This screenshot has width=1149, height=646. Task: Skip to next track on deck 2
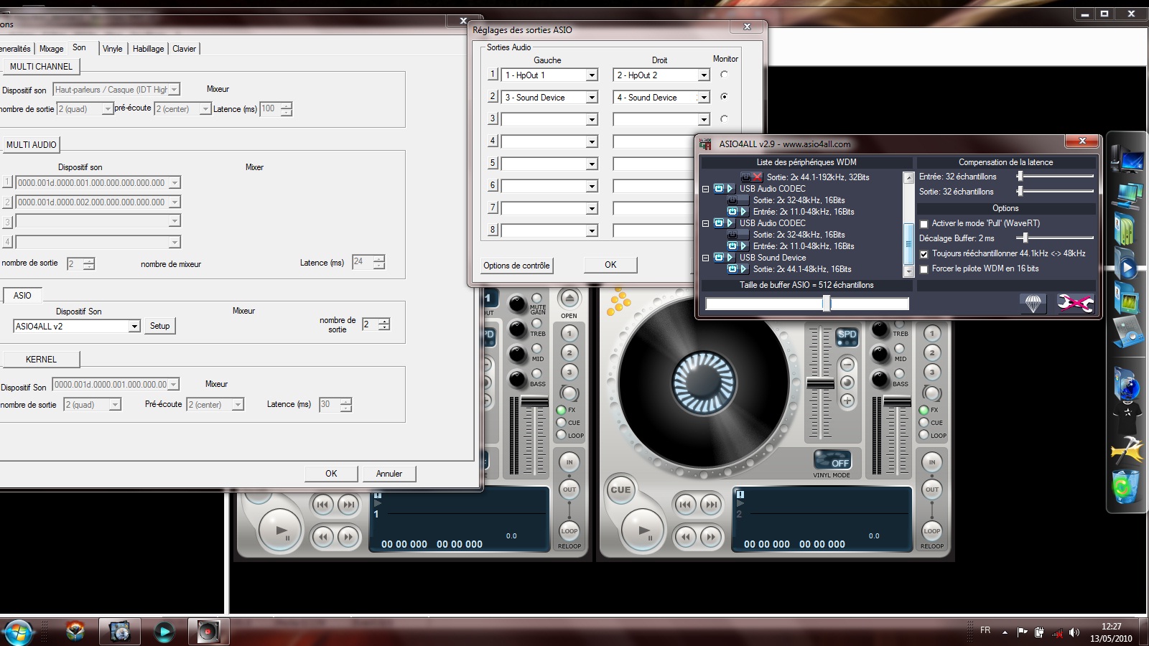[711, 505]
